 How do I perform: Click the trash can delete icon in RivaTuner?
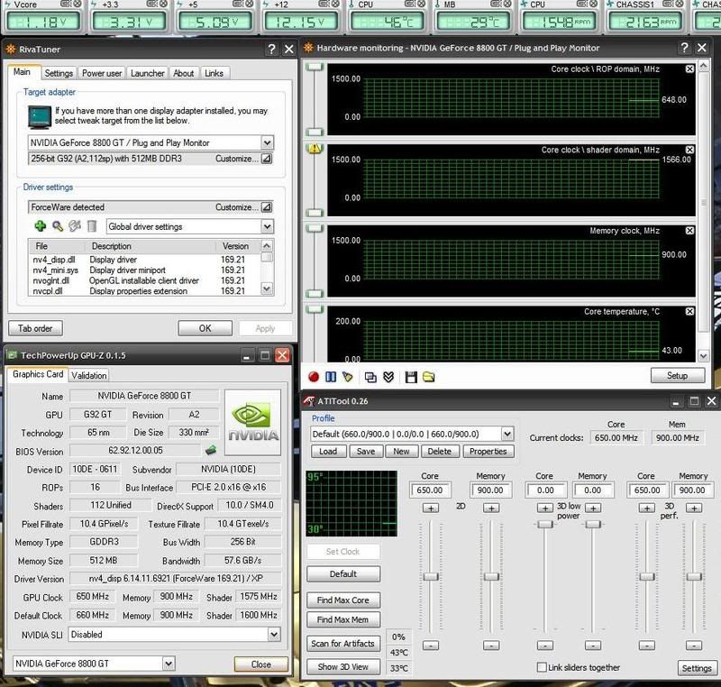[x=91, y=226]
